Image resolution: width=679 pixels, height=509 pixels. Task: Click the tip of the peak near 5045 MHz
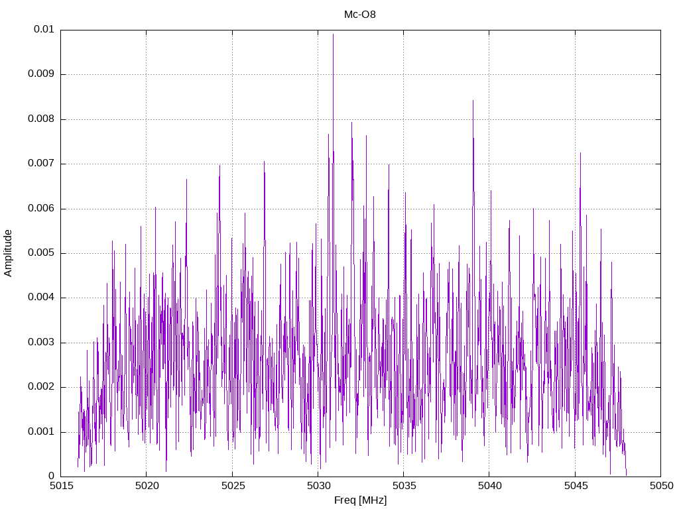[x=580, y=153]
